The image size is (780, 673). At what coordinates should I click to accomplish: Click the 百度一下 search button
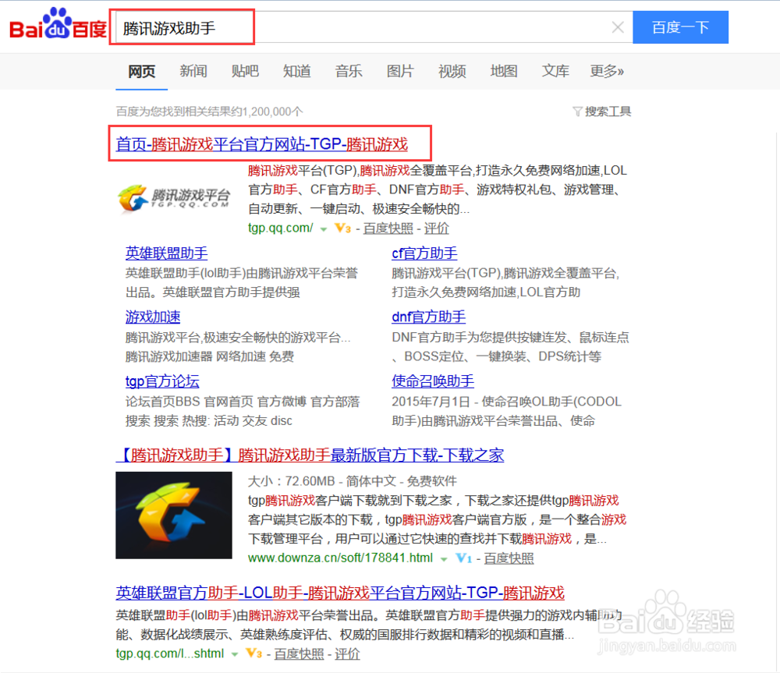point(680,27)
